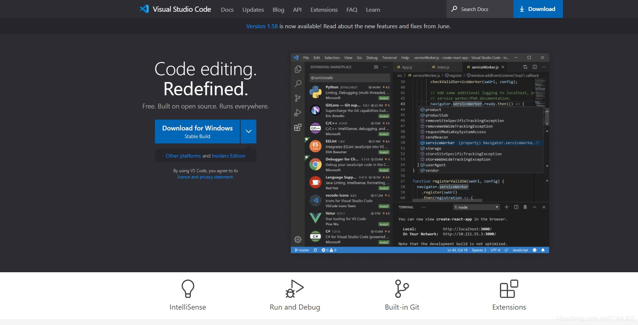Viewport: 638px width, 325px height.
Task: Open the '1: node' terminal selector dropdown
Action: tap(476, 207)
